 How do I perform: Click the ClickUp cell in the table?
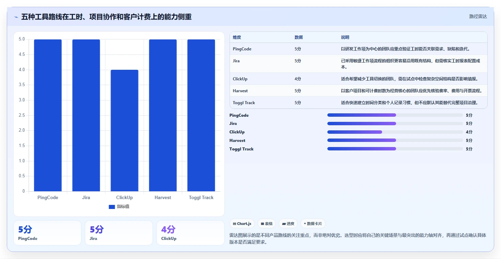pyautogui.click(x=240, y=79)
